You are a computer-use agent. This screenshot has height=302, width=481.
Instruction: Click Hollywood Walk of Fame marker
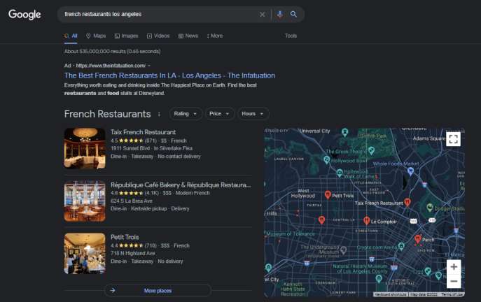(340, 173)
